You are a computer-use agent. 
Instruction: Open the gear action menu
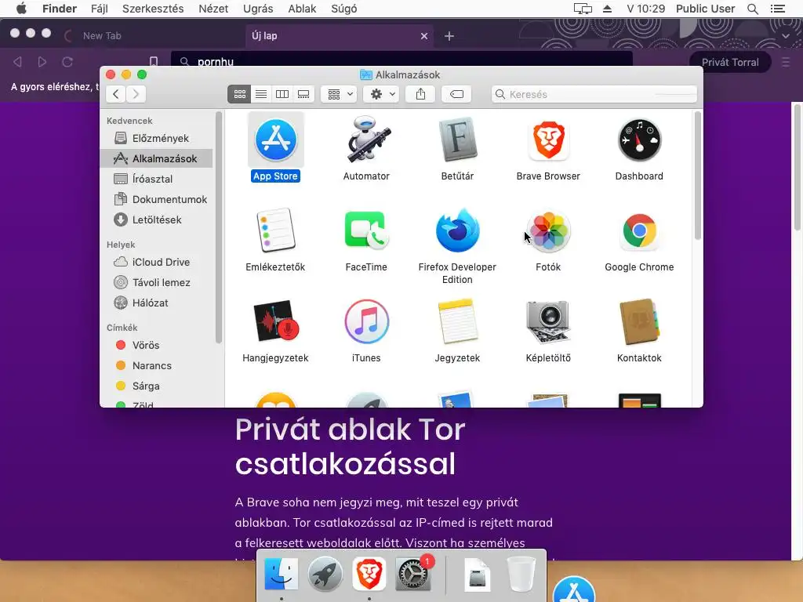tap(382, 94)
